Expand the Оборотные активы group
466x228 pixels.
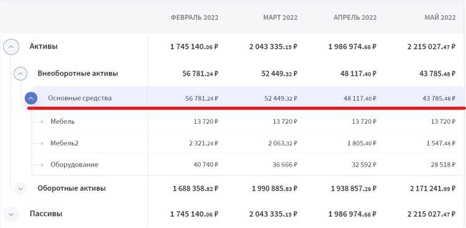(21, 188)
